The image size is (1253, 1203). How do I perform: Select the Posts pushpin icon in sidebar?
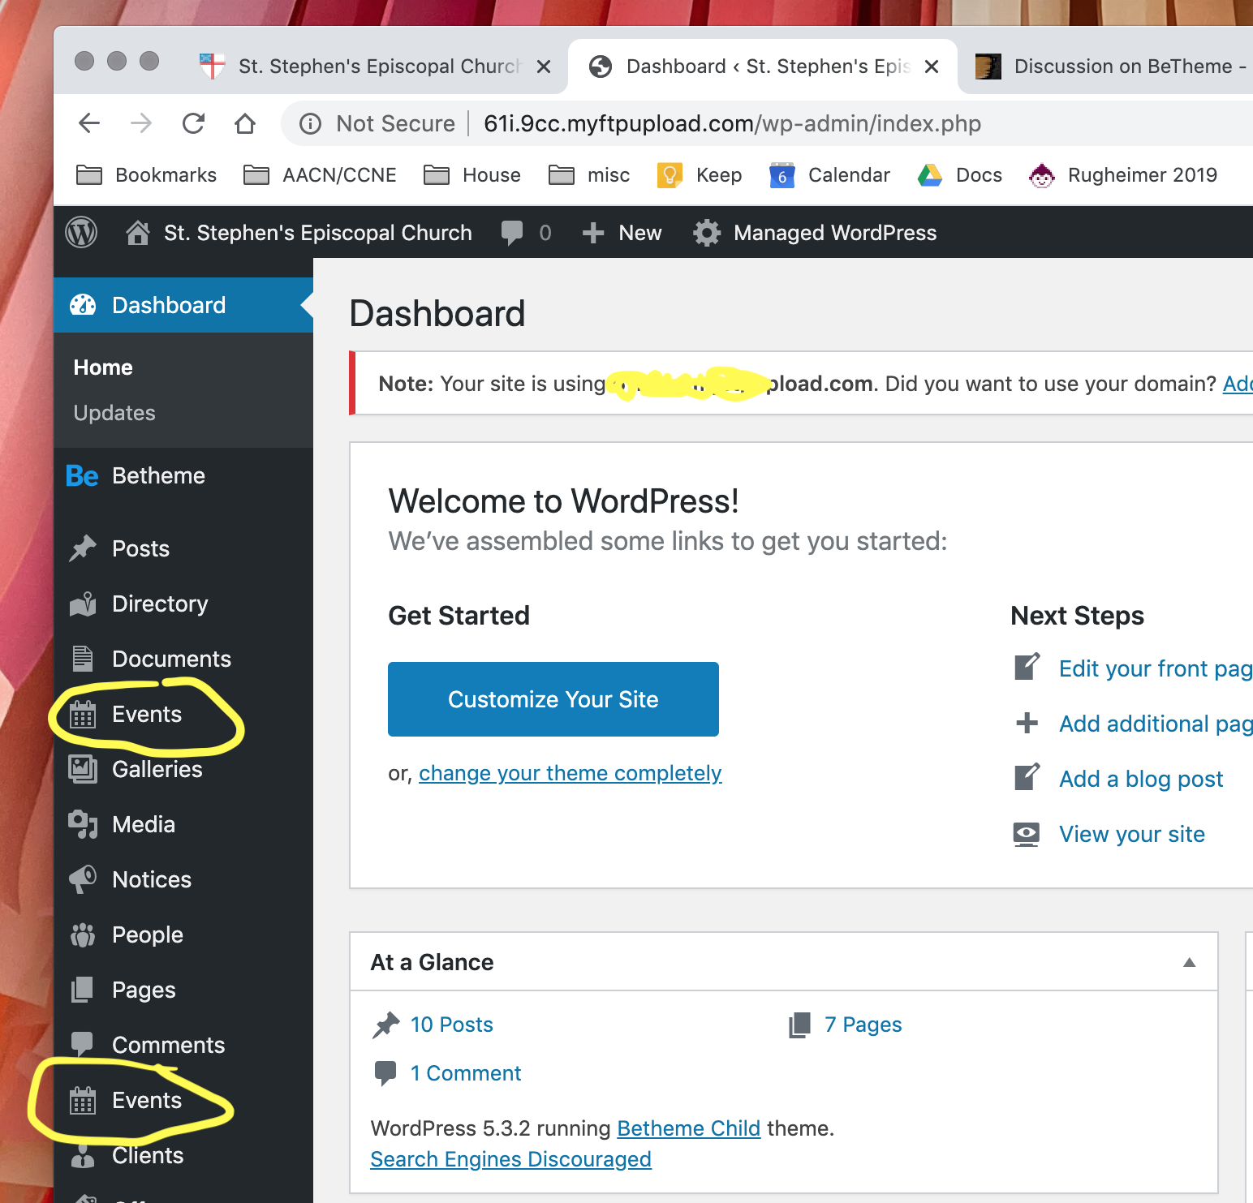point(82,548)
